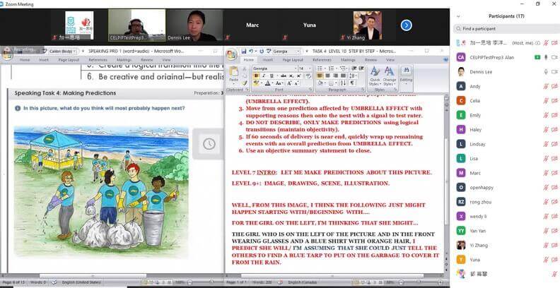Show next video thumbnails with blue arrow button

406,25
